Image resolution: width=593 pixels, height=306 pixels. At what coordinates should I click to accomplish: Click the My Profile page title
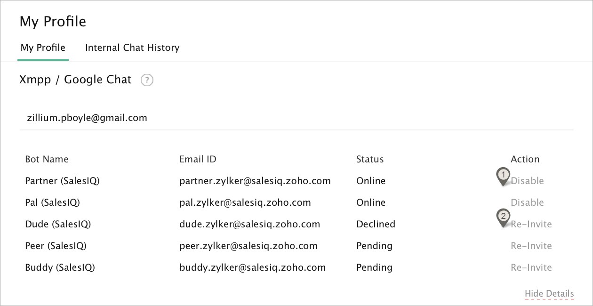coord(53,22)
